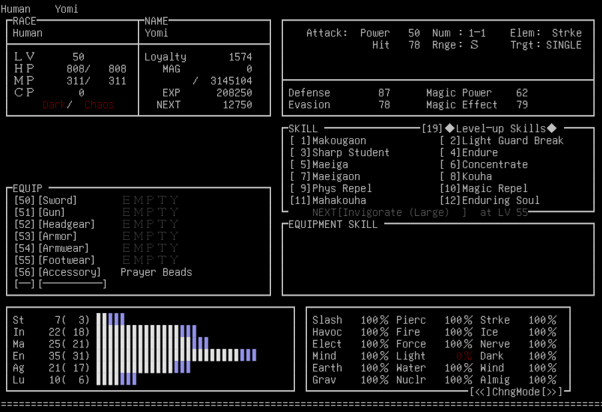Choose skill 9 Phys Repel
This screenshot has width=602, height=412.
(331, 188)
